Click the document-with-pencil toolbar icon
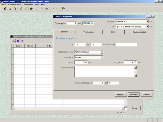163x122 pixels. (15, 9)
